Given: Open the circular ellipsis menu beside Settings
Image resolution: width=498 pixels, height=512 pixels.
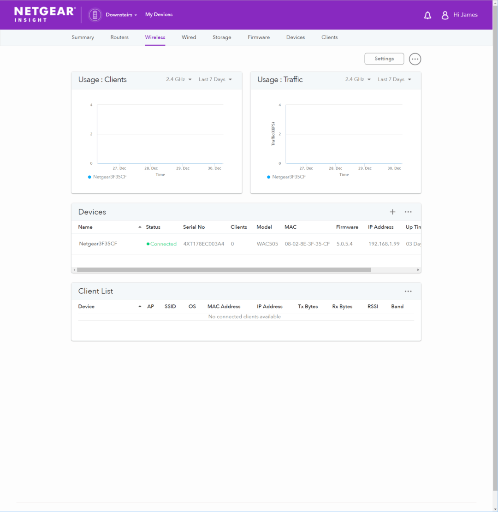Looking at the screenshot, I should click(415, 59).
